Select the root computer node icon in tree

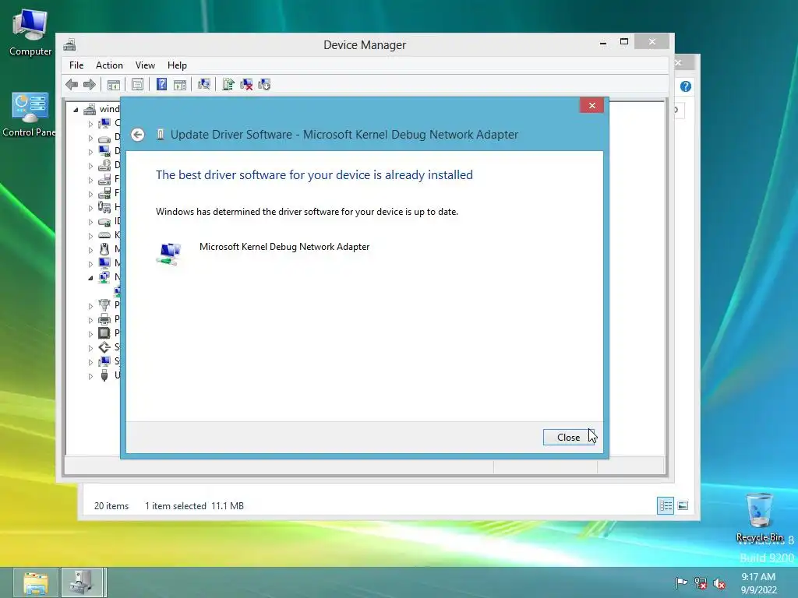90,109
